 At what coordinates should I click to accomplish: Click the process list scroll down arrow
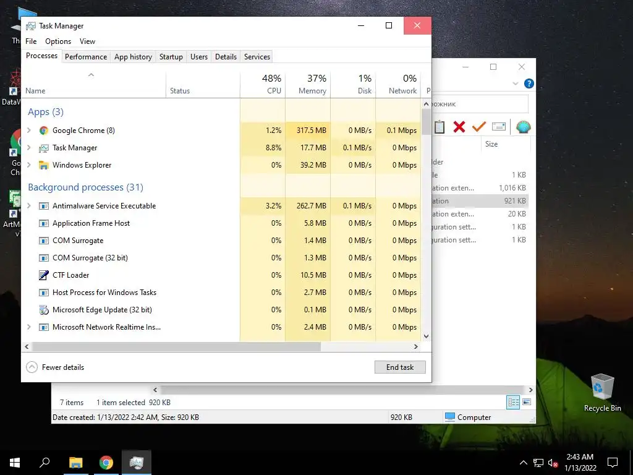pos(427,336)
